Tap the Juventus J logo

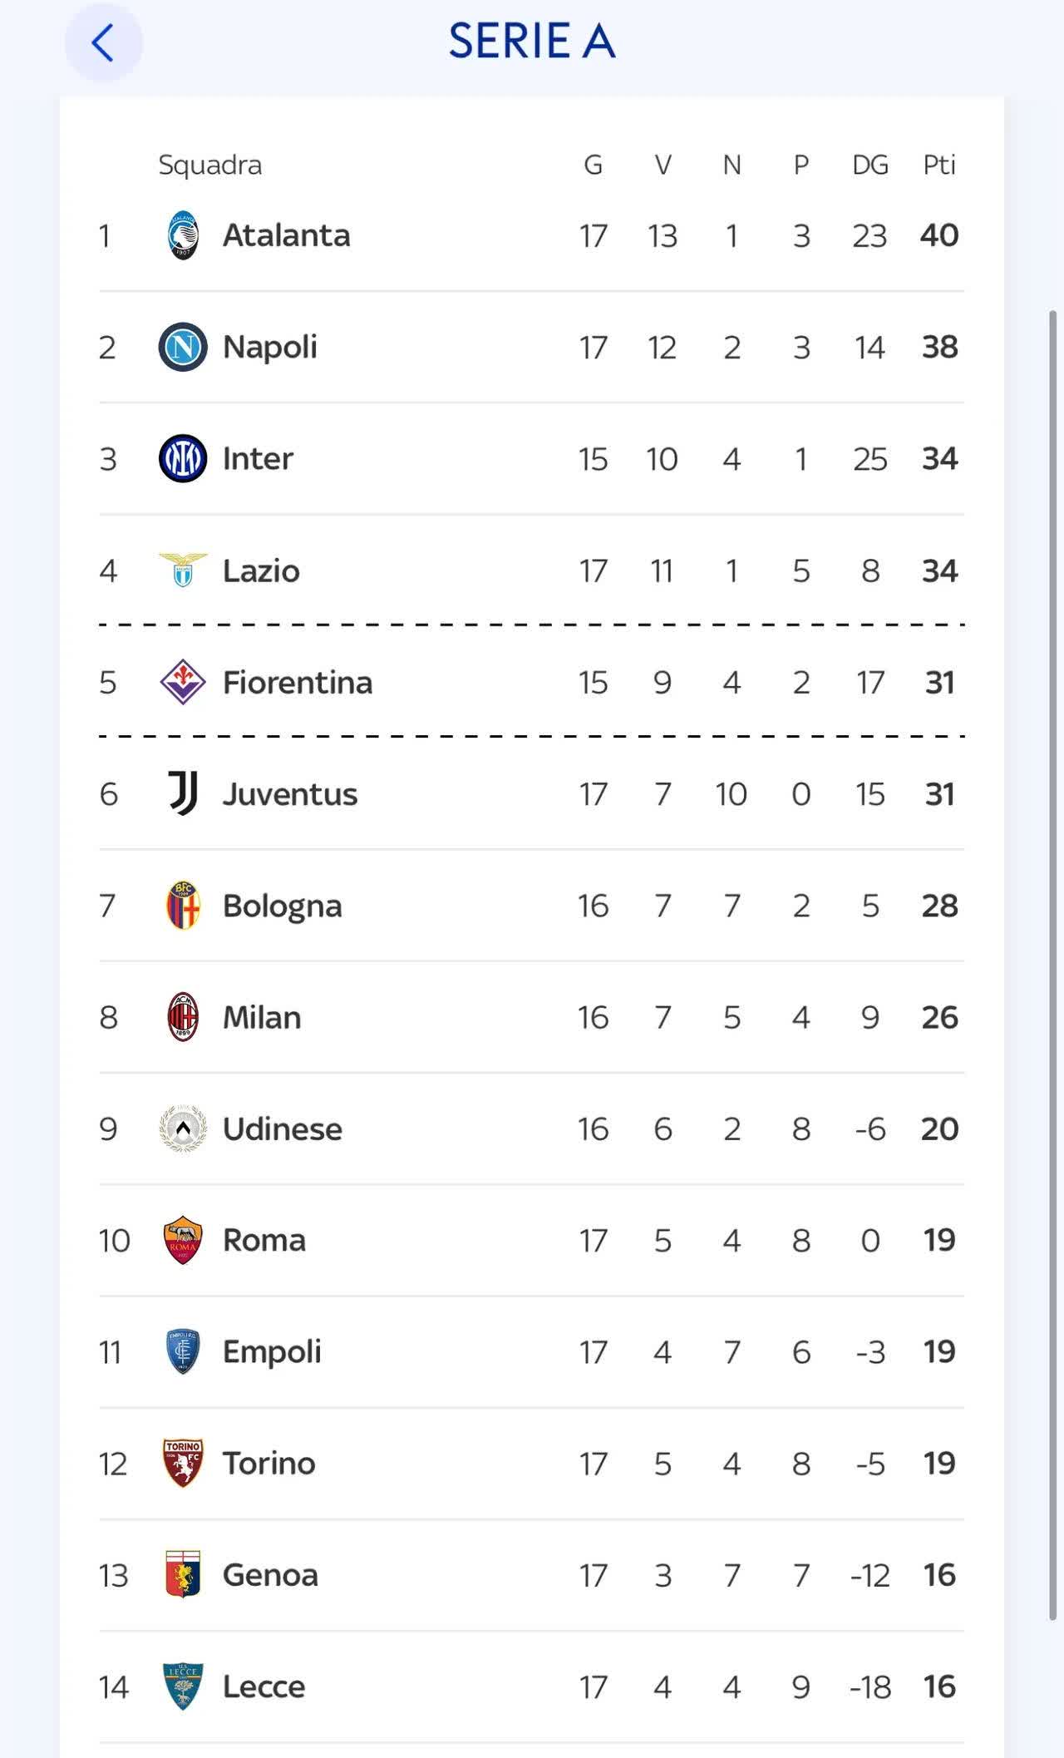pyautogui.click(x=183, y=793)
